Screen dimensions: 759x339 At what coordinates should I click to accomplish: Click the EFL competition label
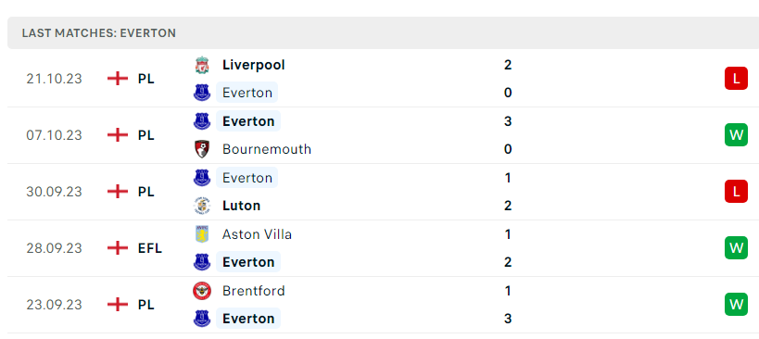[149, 248]
